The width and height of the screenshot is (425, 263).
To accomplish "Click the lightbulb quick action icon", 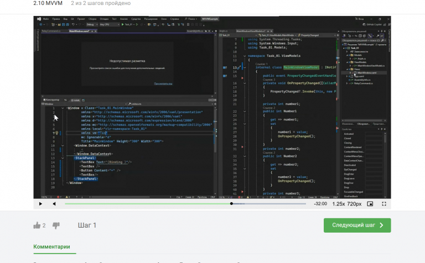I will point(56,133).
